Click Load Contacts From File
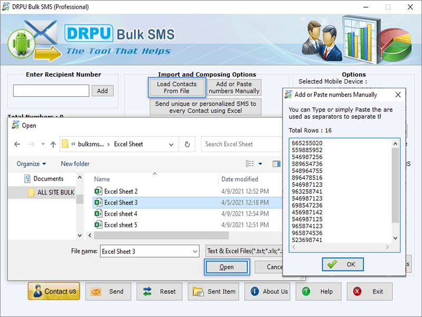 (x=176, y=87)
